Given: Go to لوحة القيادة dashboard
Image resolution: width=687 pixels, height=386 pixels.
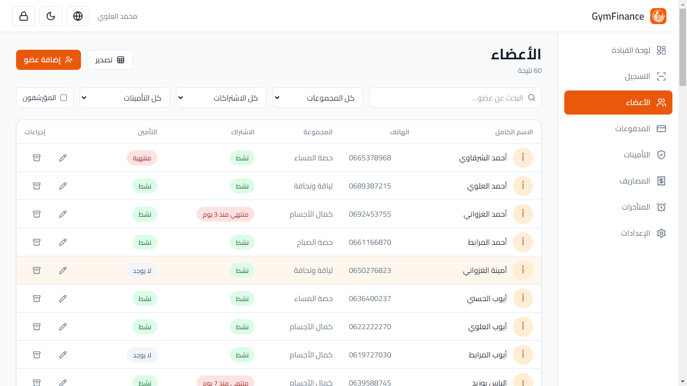Looking at the screenshot, I should [x=618, y=50].
